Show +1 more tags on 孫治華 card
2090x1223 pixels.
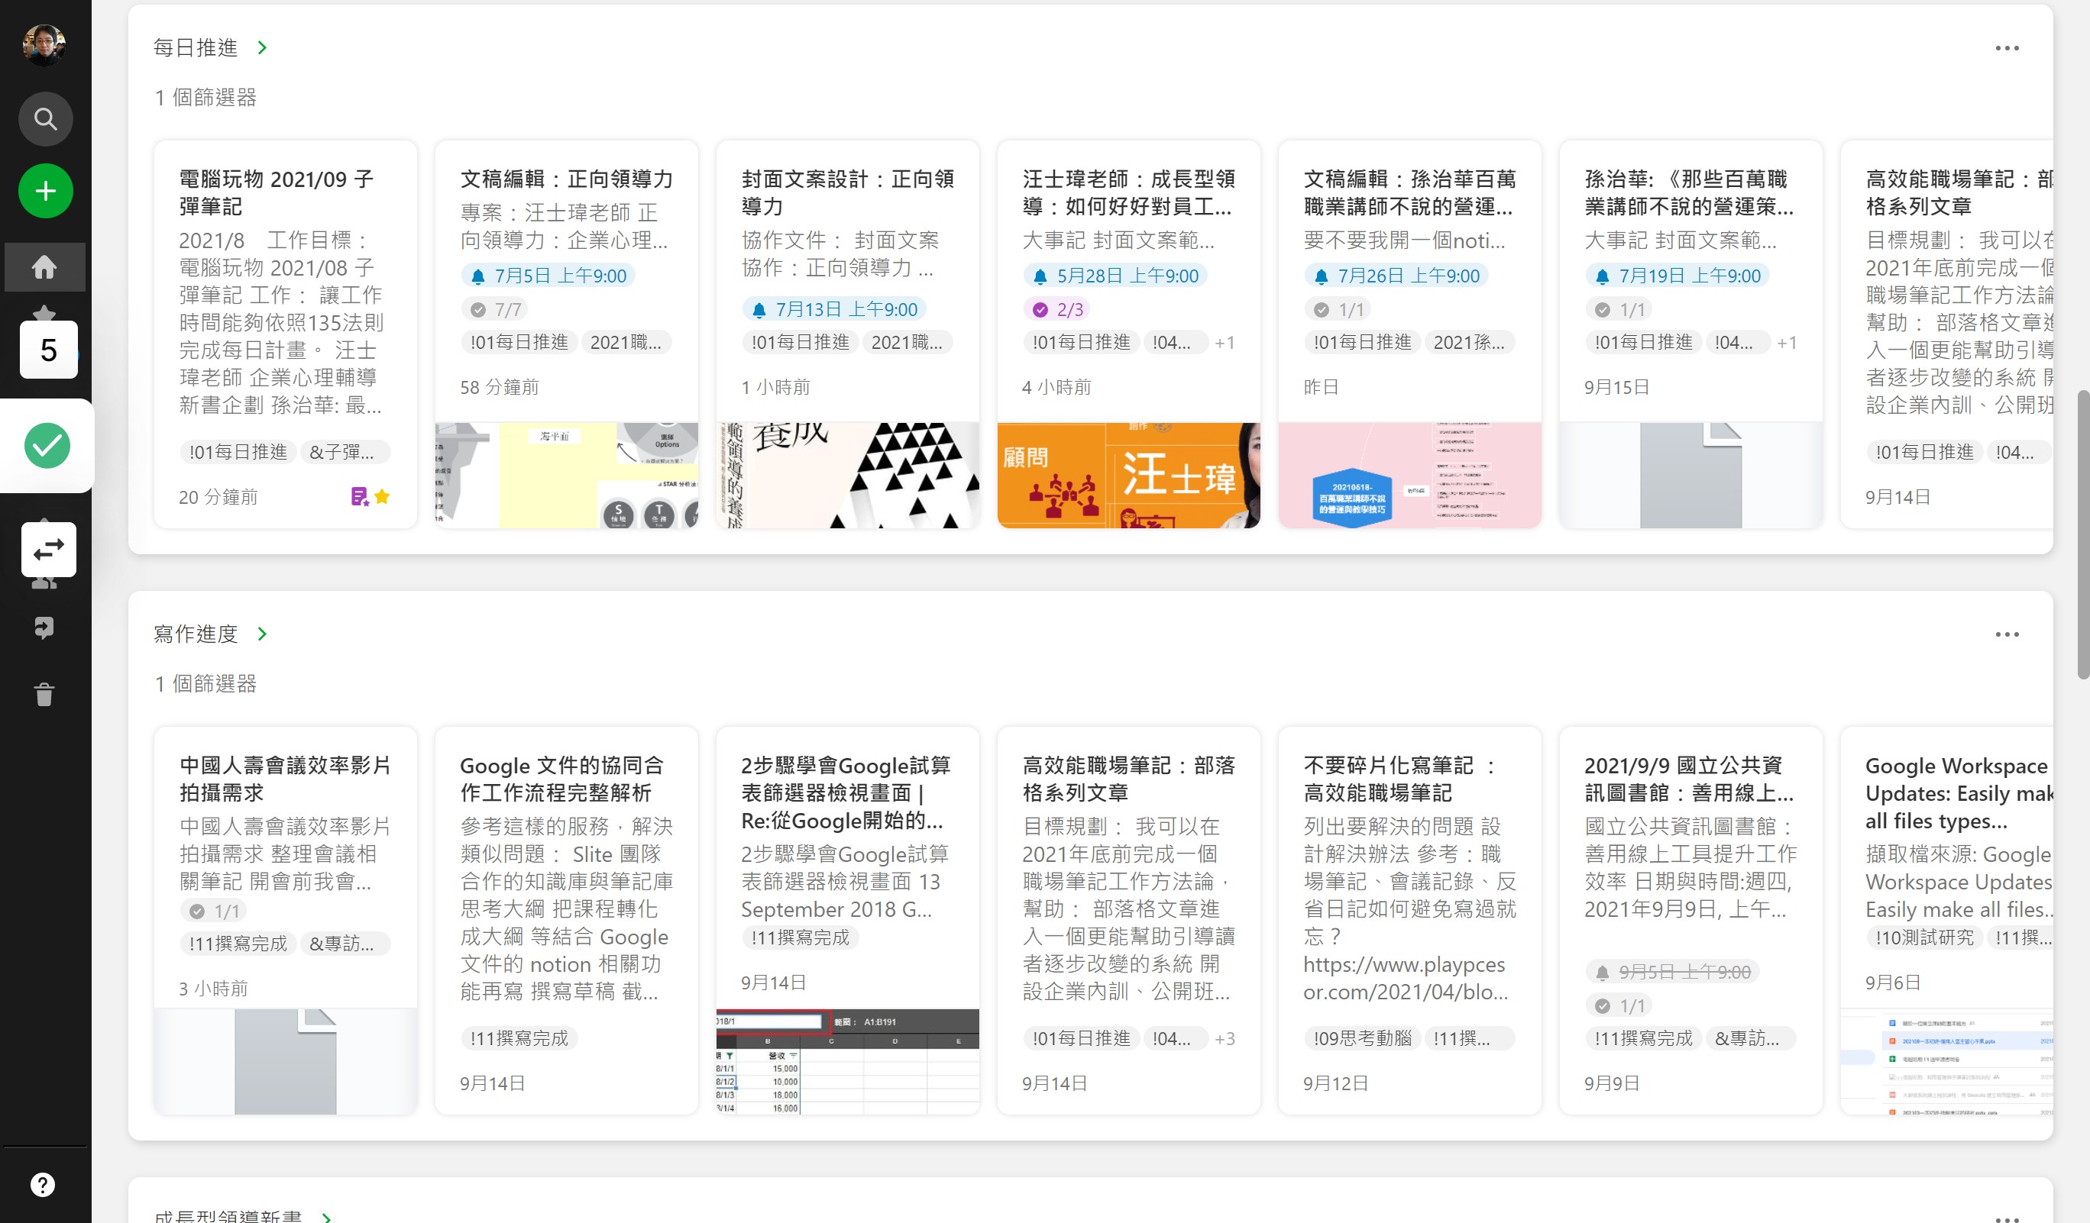(x=1787, y=343)
